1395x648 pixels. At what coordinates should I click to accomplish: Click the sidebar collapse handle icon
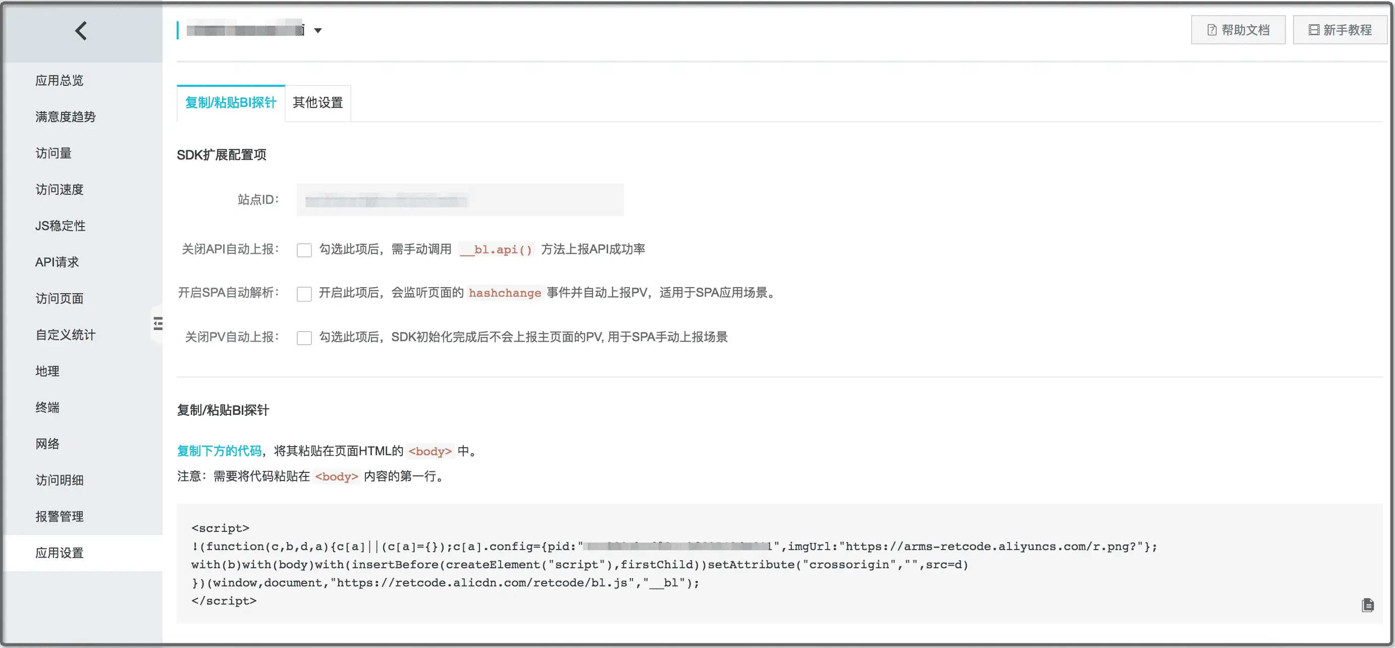tap(157, 323)
